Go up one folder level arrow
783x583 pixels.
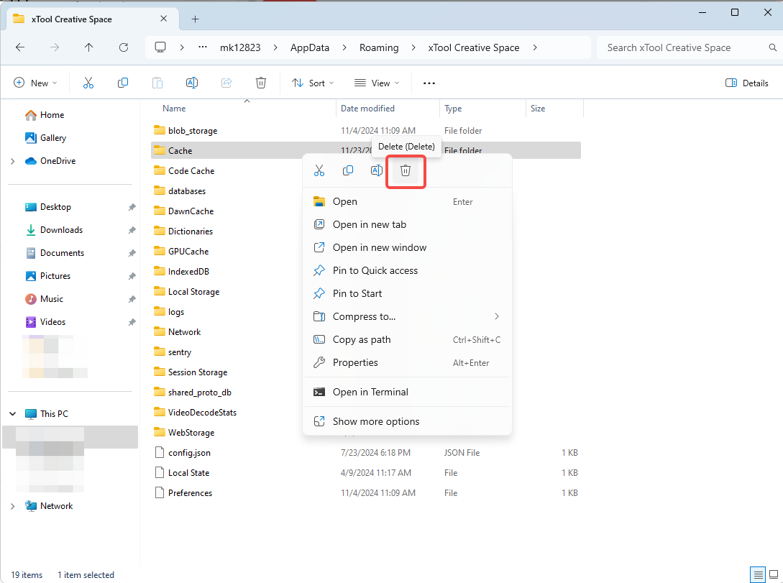(x=89, y=47)
